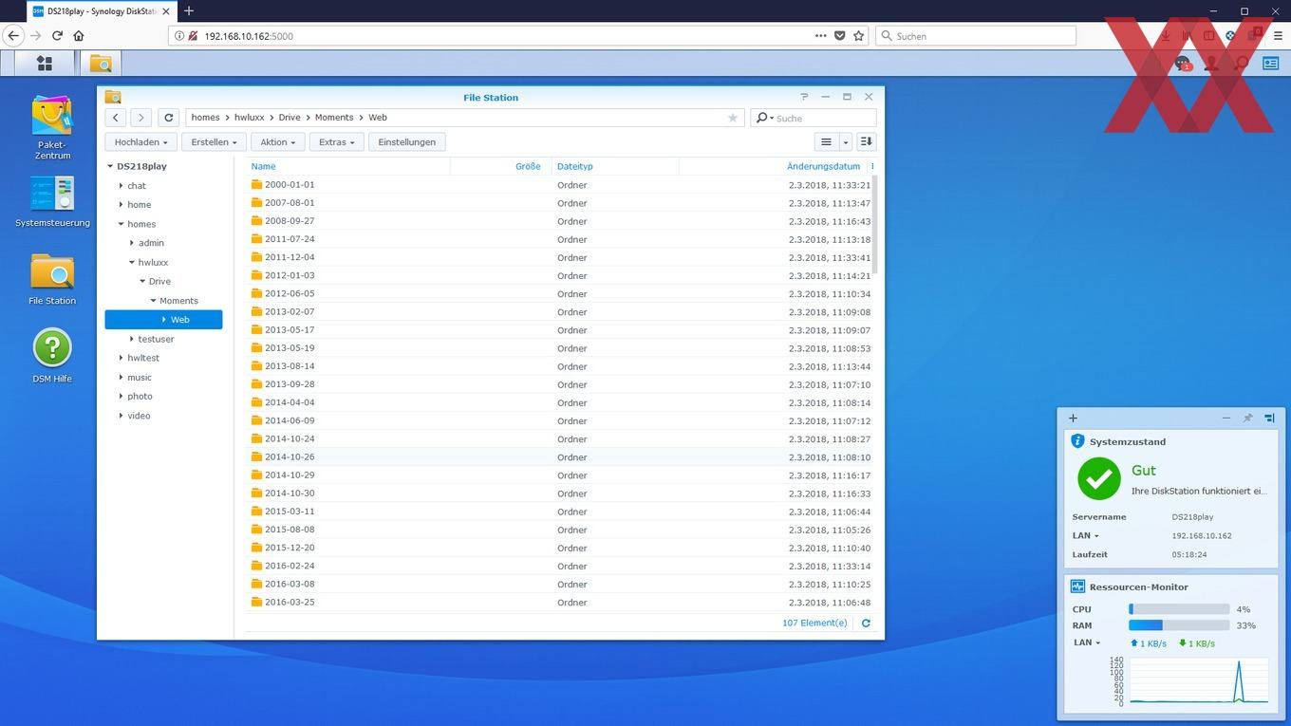Image resolution: width=1291 pixels, height=726 pixels.
Task: Select folder 2013-05-19
Action: pyautogui.click(x=558, y=348)
